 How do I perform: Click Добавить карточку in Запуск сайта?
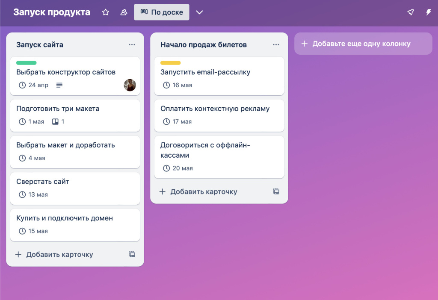pos(54,254)
